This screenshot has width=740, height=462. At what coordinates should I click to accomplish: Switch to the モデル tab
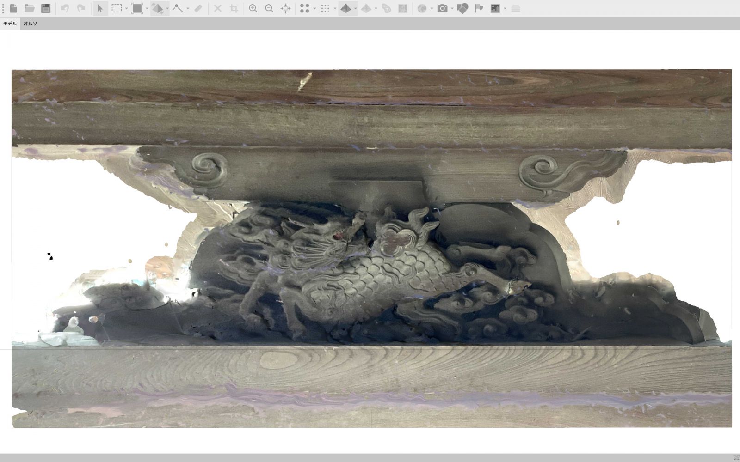(10, 24)
